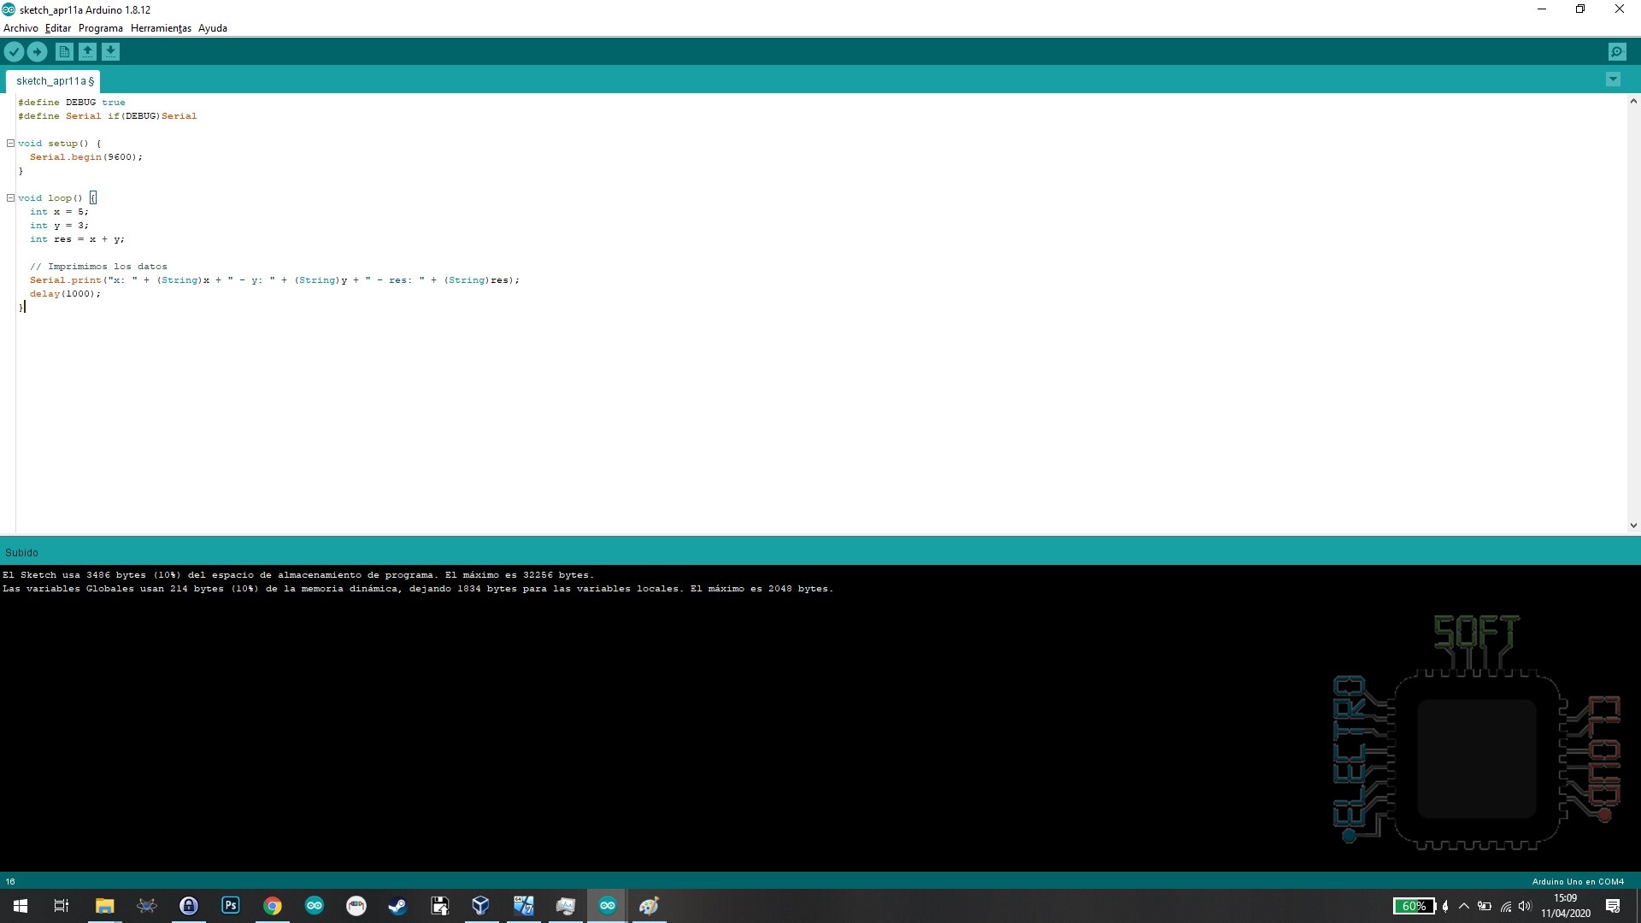Open the atom-like app taskbar icon
Image resolution: width=1641 pixels, height=923 pixels.
pyautogui.click(x=147, y=906)
